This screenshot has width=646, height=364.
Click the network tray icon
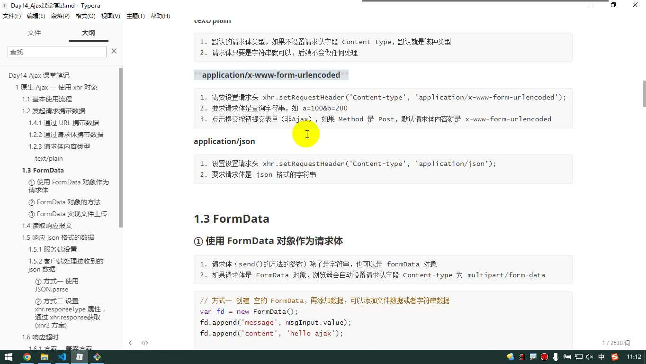pyautogui.click(x=578, y=357)
